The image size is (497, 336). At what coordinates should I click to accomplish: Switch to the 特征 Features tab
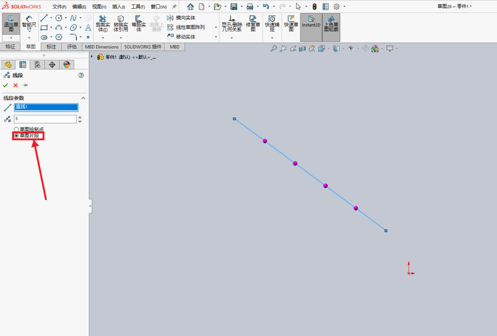[10, 47]
